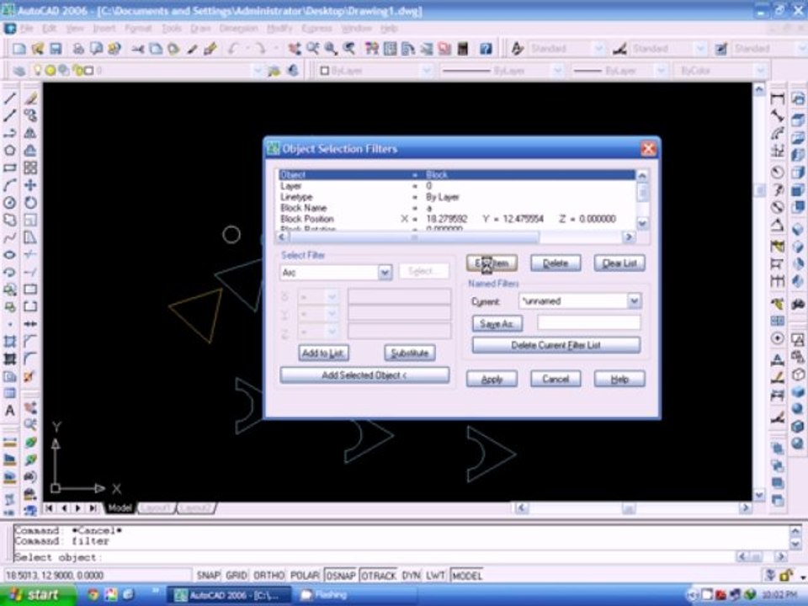Switch to the Model tab
This screenshot has height=606, width=808.
(120, 508)
